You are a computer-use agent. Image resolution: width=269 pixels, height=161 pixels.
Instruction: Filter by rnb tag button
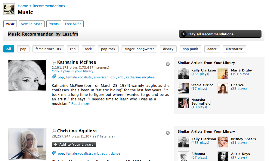(x=73, y=49)
